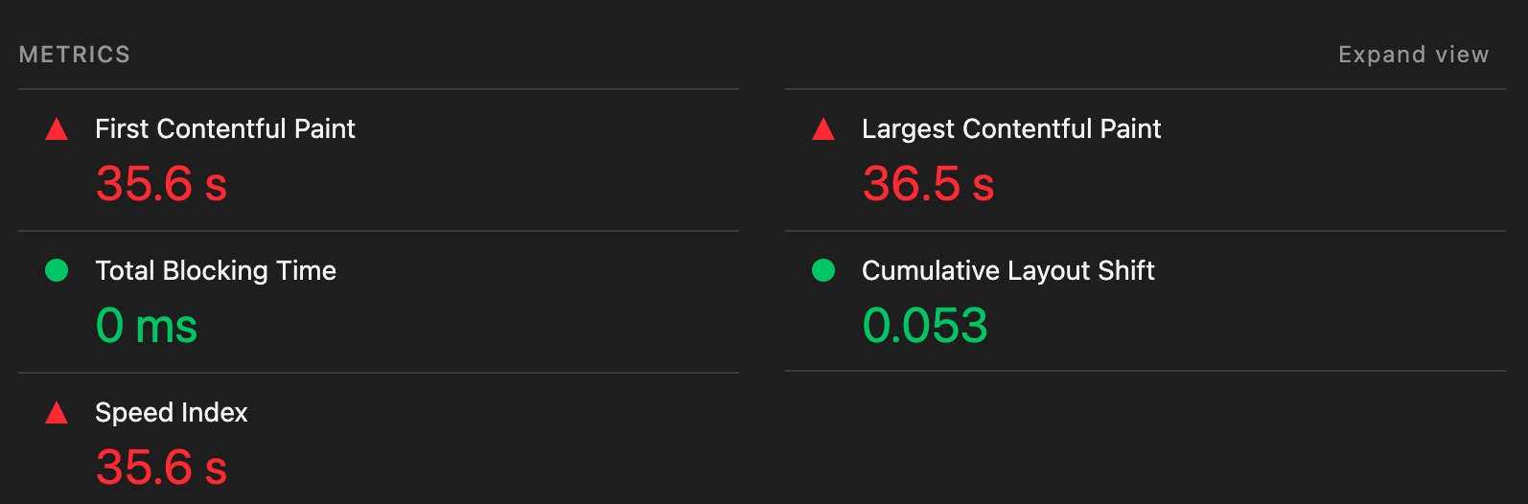
Task: Open the Speed Index metric label
Action: pyautogui.click(x=172, y=412)
